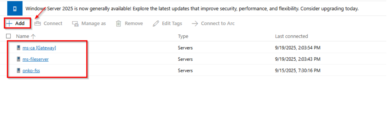The width and height of the screenshot is (387, 123).
Task: Open the ms-ca [Gateway] server link
Action: click(39, 48)
